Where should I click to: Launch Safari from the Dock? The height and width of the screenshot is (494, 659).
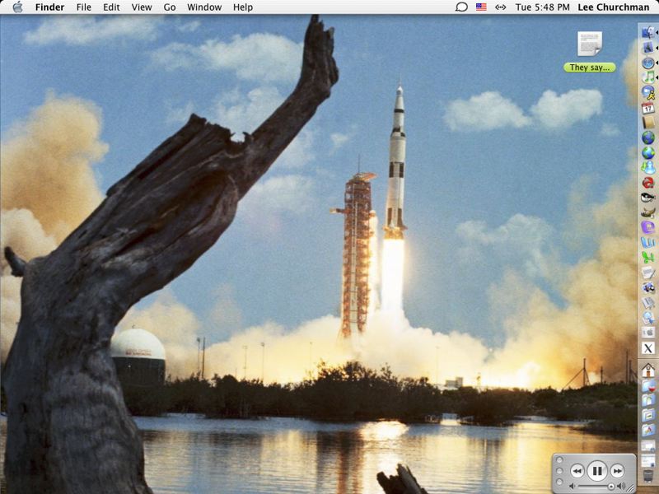(x=648, y=63)
